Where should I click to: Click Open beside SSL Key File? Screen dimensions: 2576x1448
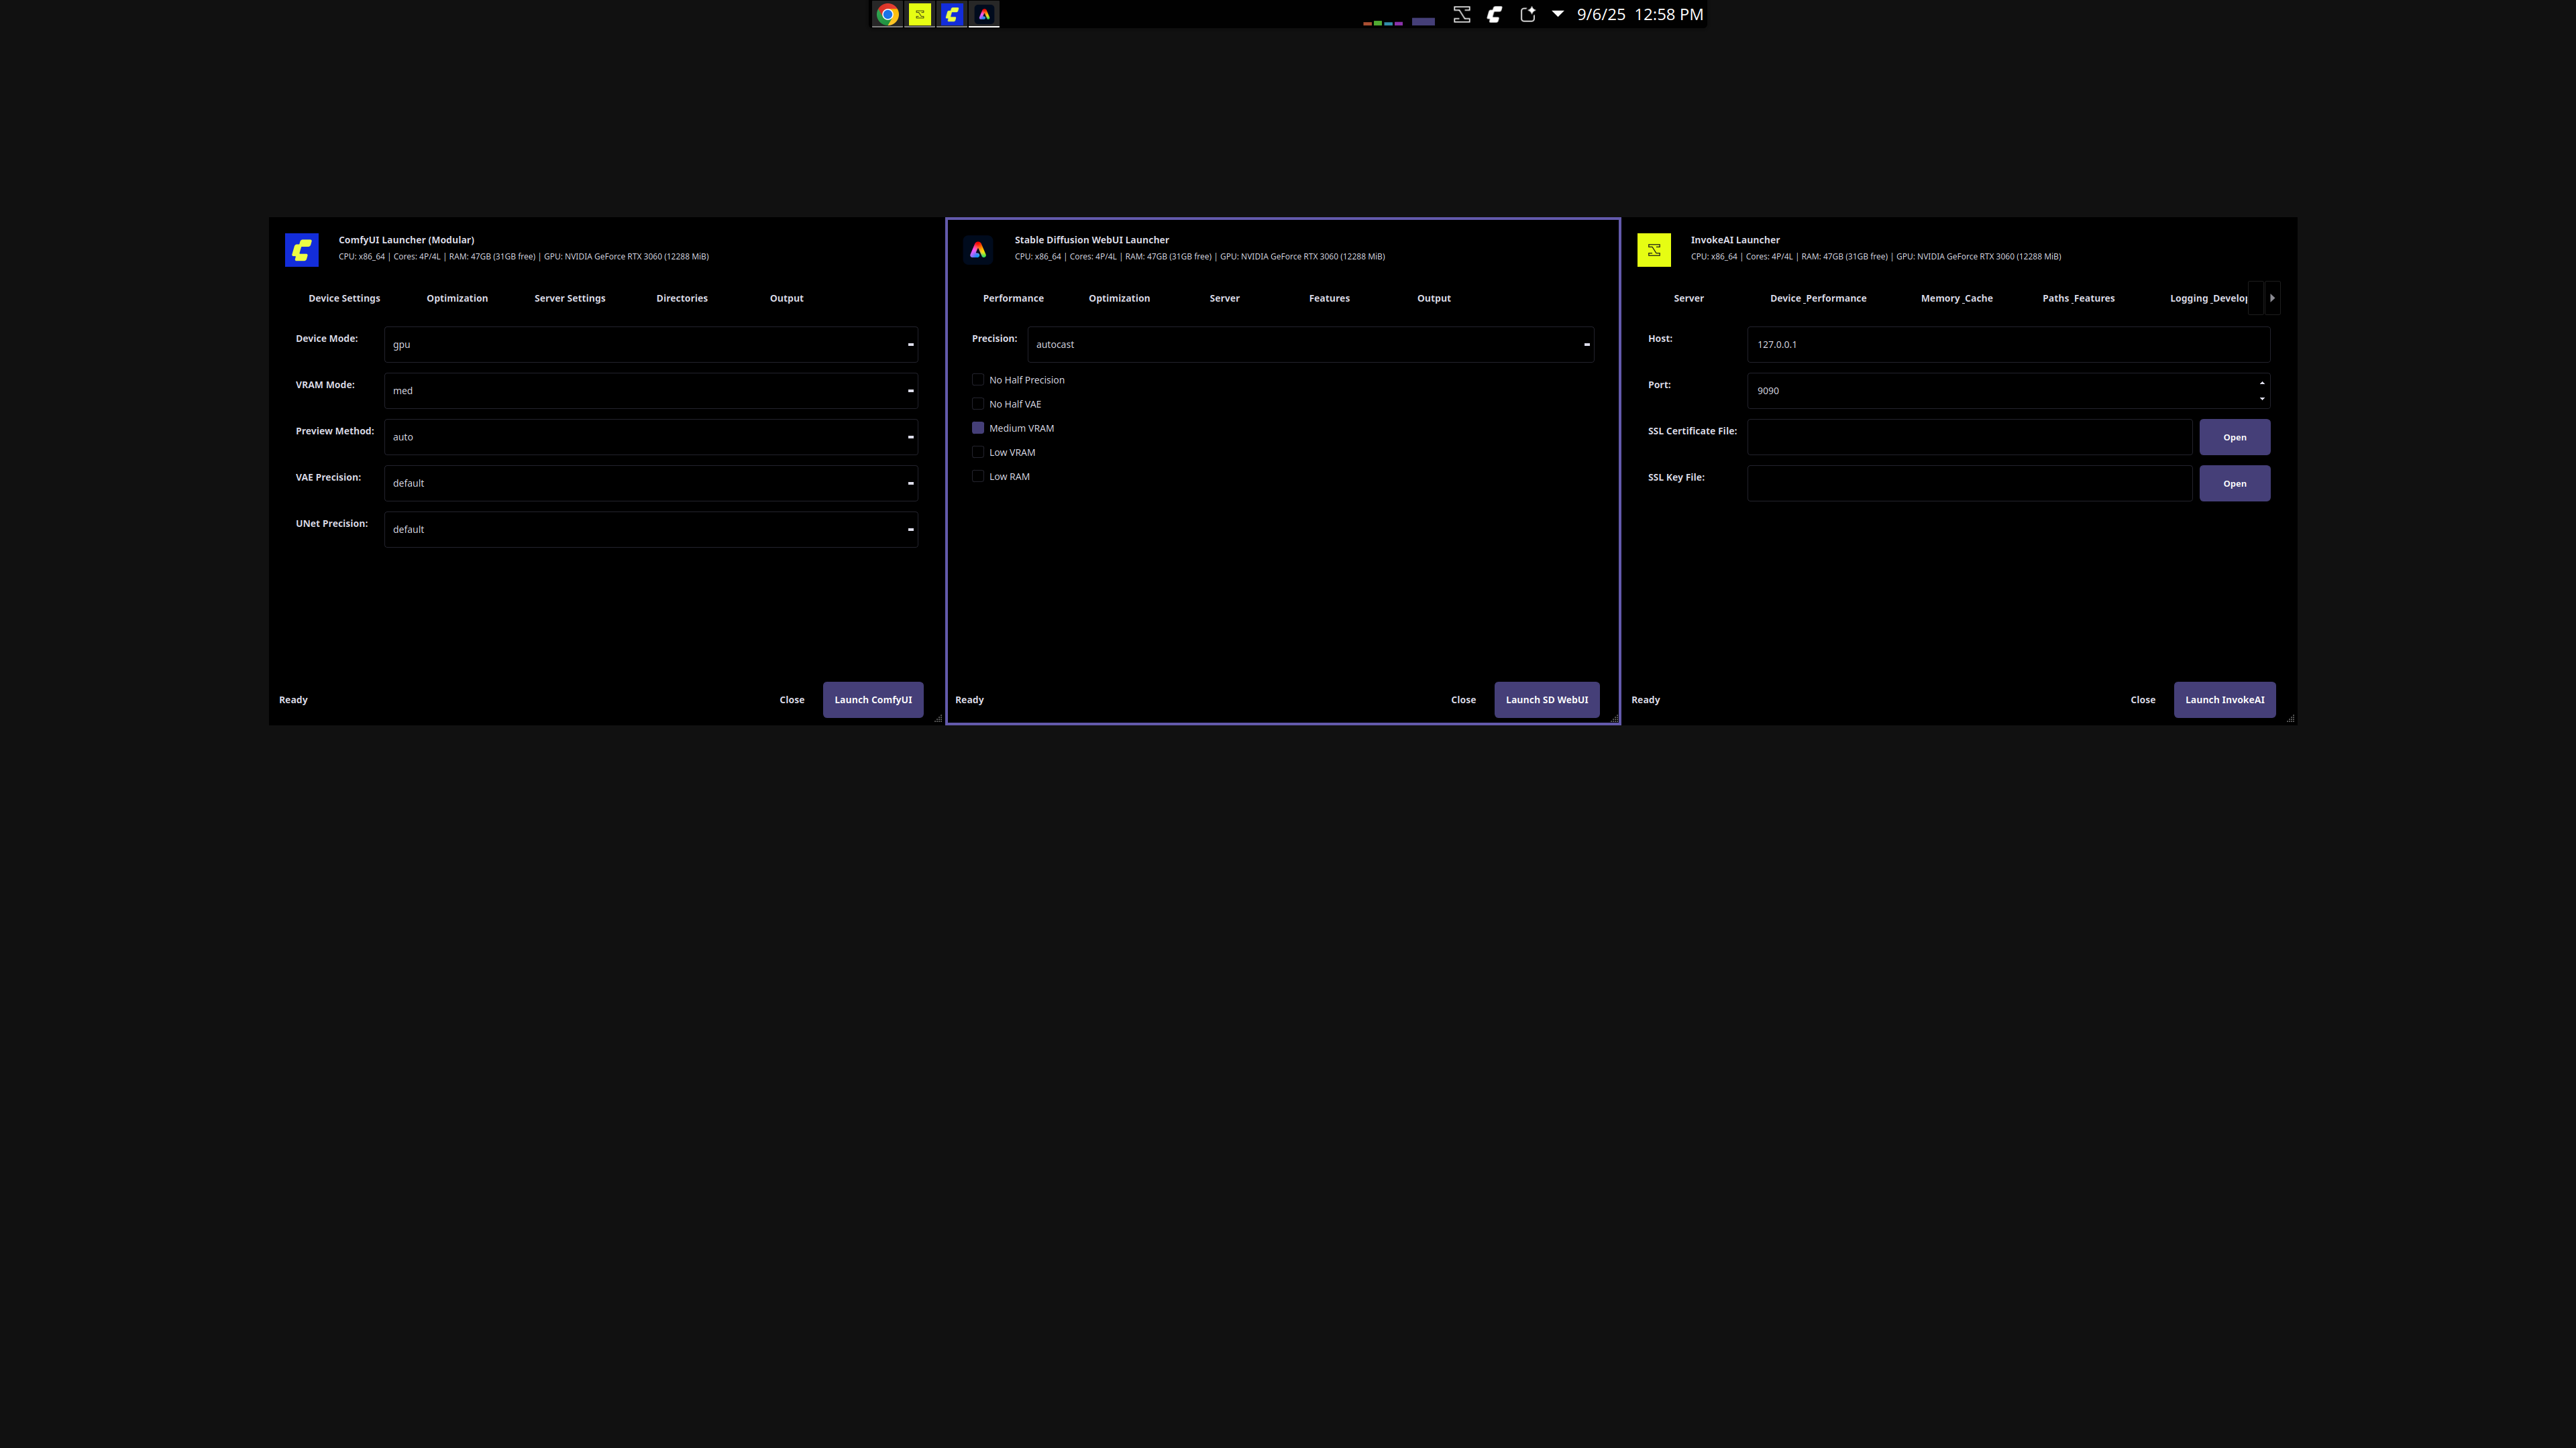tap(2235, 483)
